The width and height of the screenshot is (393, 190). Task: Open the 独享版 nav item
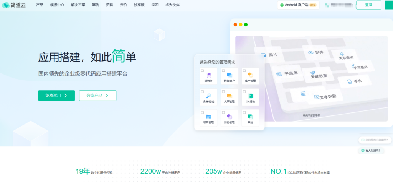point(139,5)
